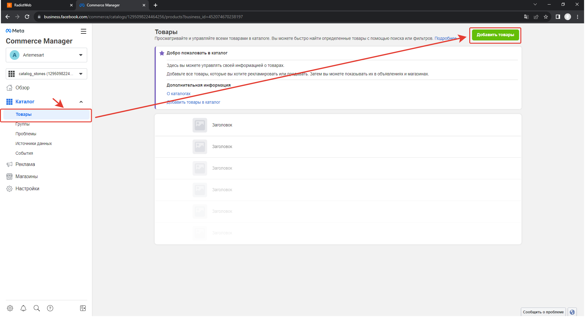Click the Каталог section label
The width and height of the screenshot is (585, 317).
25,102
